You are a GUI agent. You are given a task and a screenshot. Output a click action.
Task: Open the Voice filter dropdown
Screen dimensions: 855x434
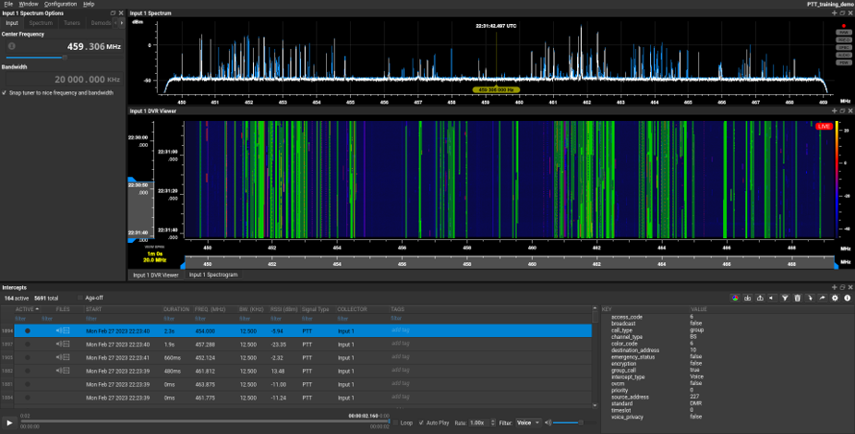(528, 422)
